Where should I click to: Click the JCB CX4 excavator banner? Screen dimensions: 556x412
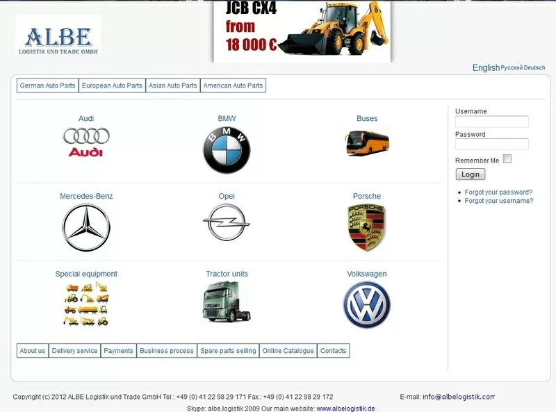(x=302, y=31)
